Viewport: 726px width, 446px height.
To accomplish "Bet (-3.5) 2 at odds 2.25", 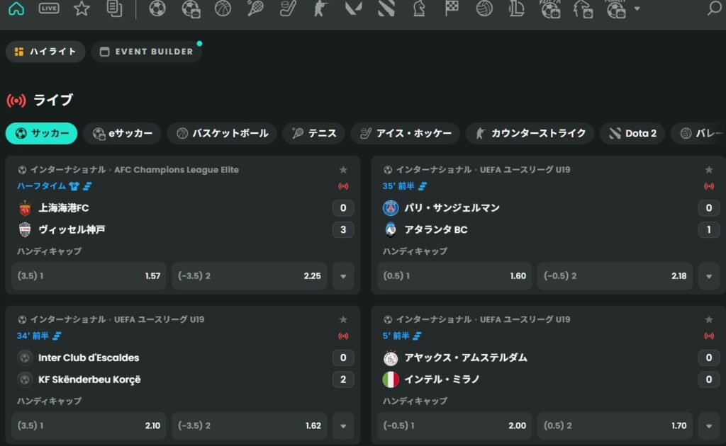I will (249, 276).
